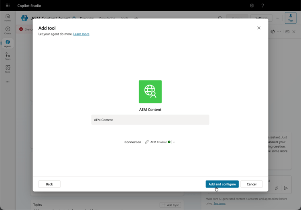Cancel the Add tool dialog
Viewport: 301px width, 210px height.
point(251,184)
